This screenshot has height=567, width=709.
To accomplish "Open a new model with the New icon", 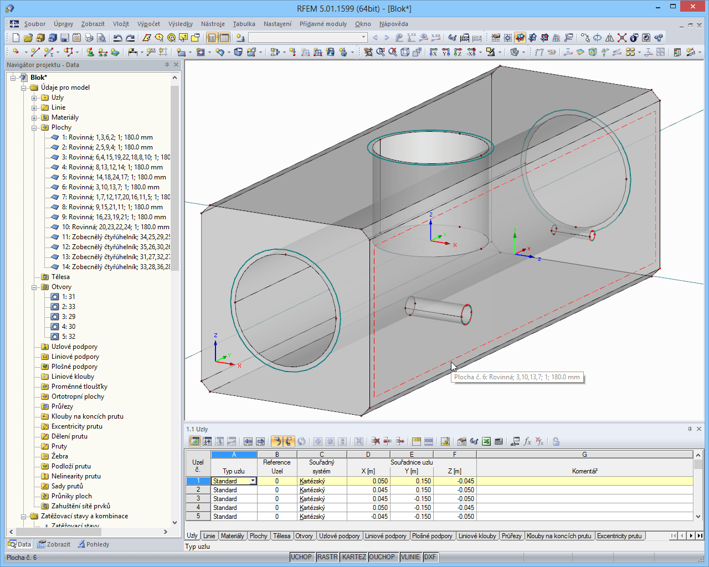I will [15, 38].
